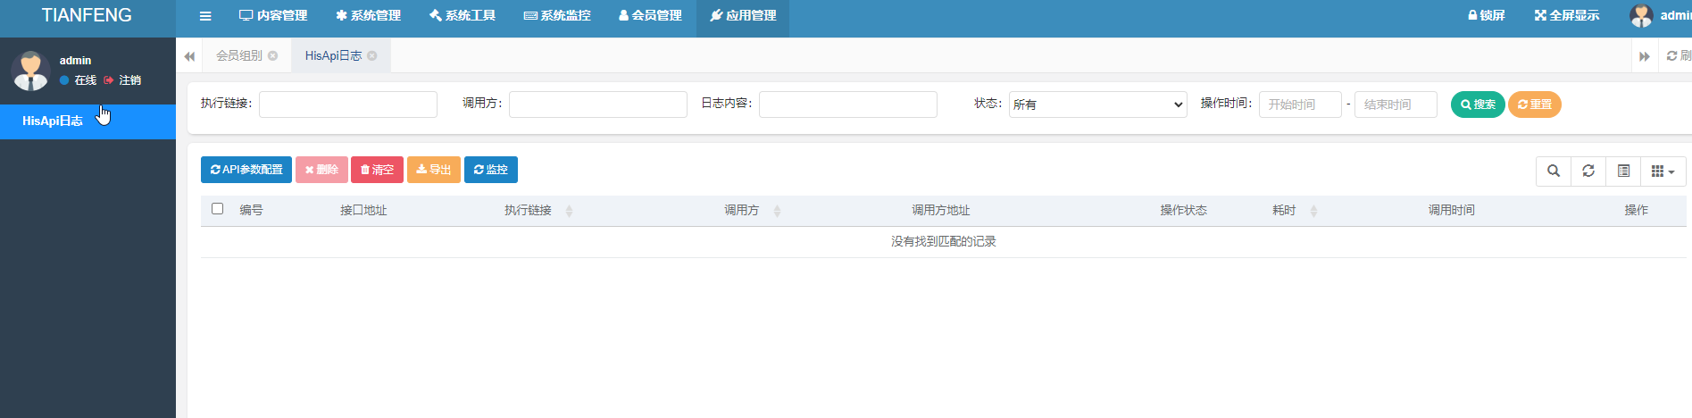Close the 会员组别 tab
This screenshot has height=418, width=1692.
[x=273, y=55]
